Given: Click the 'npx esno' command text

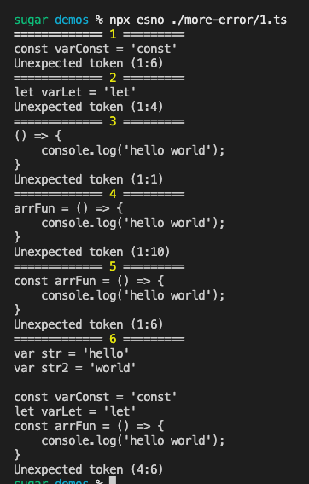Looking at the screenshot, I should 137,20.
